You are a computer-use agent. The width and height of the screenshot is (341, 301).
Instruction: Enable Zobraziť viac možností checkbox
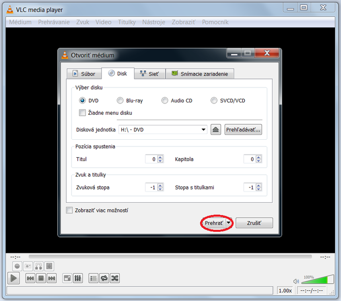[69, 210]
